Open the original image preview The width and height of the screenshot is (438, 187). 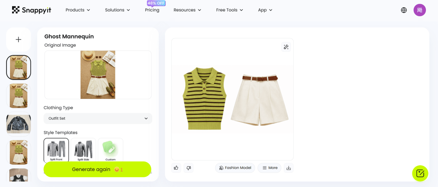98,75
